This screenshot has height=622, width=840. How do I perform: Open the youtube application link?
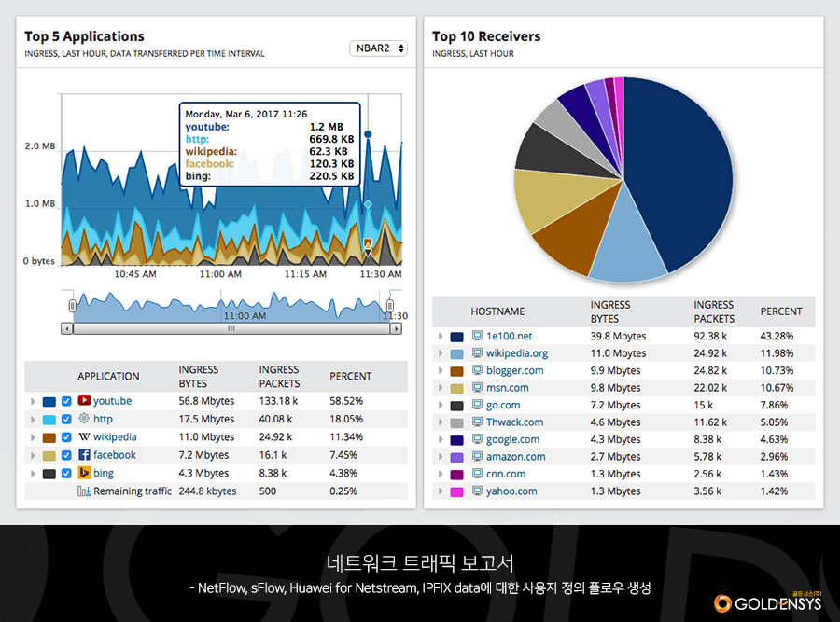(113, 401)
